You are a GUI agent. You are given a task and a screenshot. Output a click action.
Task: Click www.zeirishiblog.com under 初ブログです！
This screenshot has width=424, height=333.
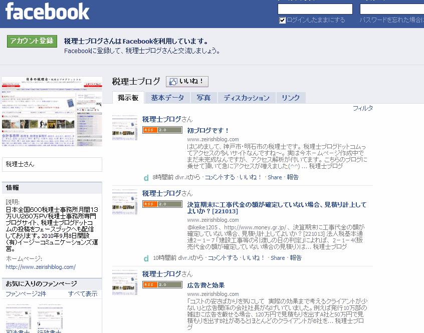point(213,139)
